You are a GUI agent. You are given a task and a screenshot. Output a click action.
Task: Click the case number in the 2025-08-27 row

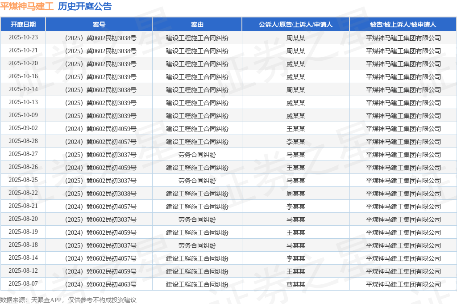[x=99, y=155]
